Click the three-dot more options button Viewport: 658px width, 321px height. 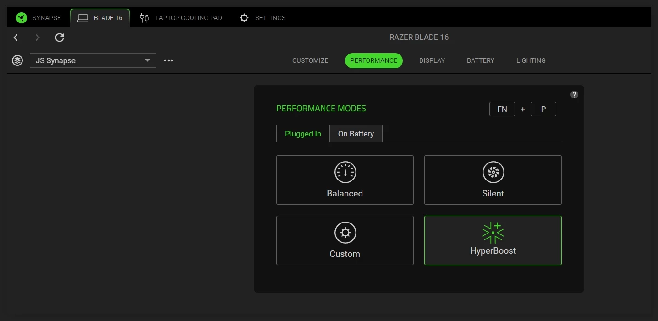pyautogui.click(x=169, y=60)
